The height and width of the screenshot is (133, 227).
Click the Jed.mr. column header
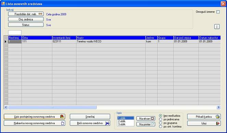(x=151, y=38)
